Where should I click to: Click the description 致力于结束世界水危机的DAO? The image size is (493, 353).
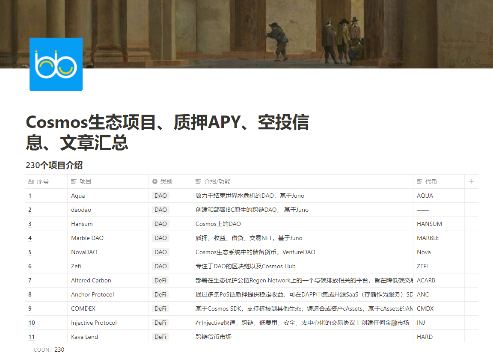pyautogui.click(x=249, y=196)
